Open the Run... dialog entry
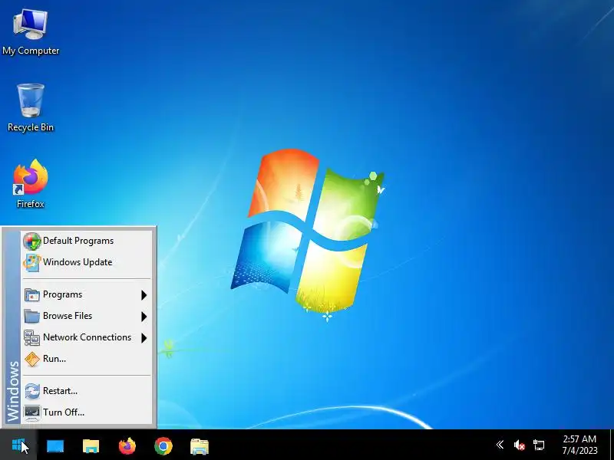Viewport: 614px width, 460px height. tap(87, 359)
